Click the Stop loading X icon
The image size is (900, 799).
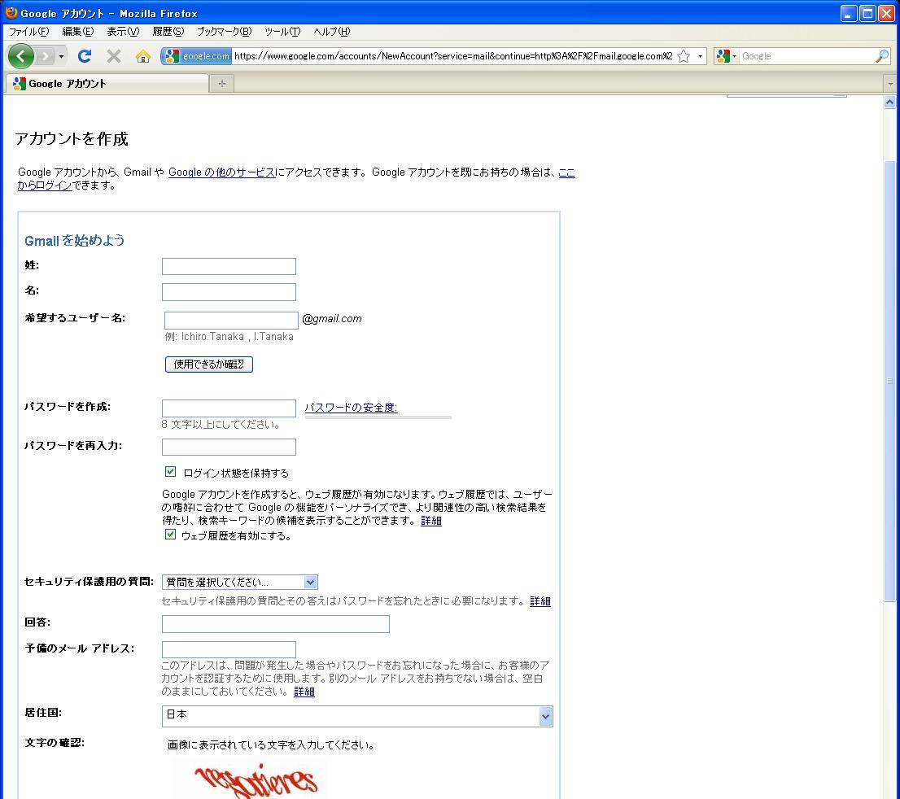(x=114, y=56)
